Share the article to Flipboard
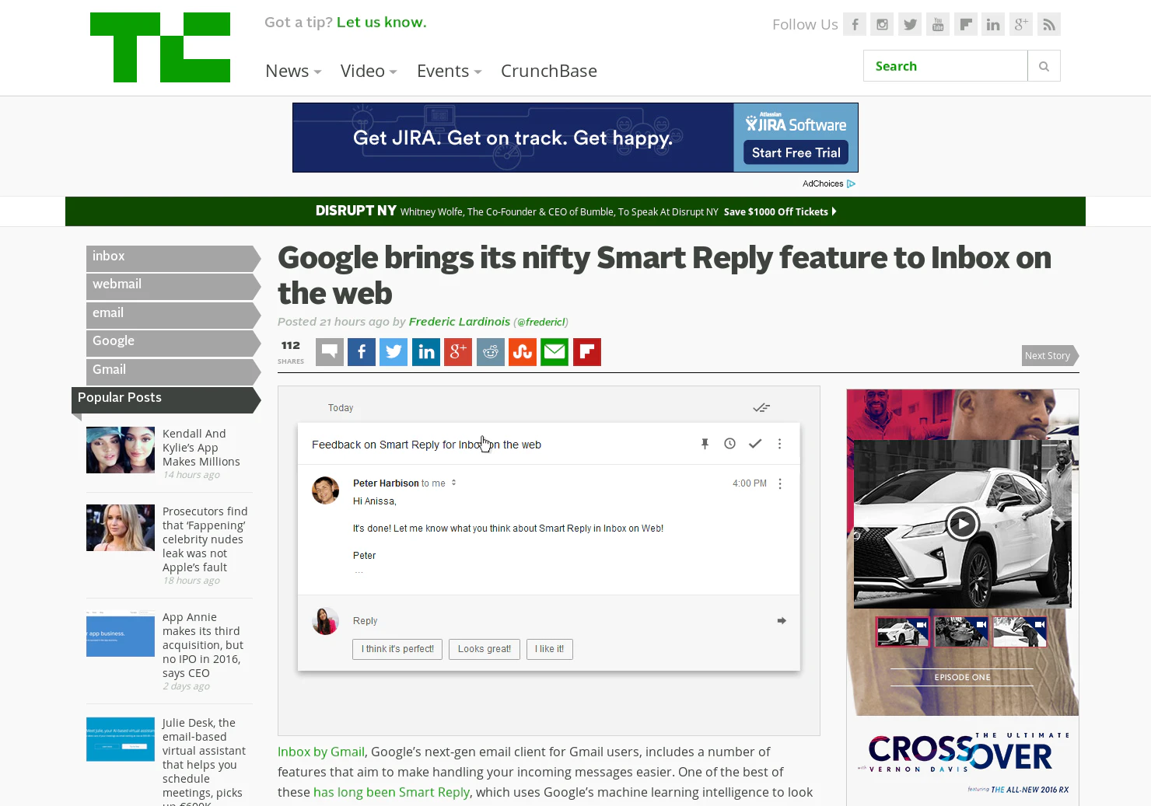The height and width of the screenshot is (806, 1151). click(586, 351)
